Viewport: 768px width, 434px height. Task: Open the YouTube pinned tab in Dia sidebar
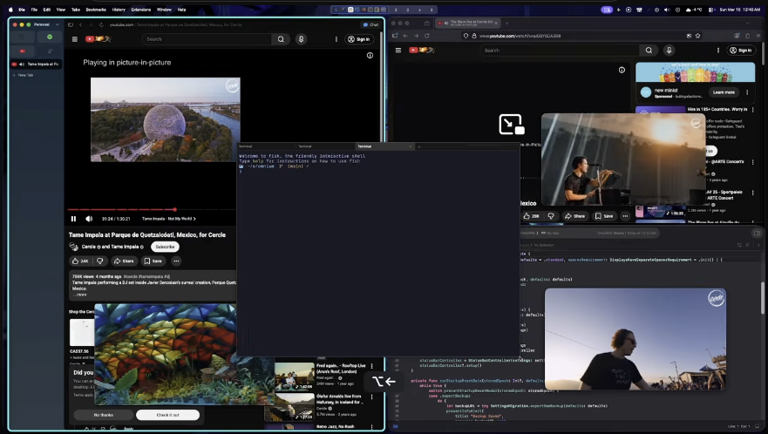pyautogui.click(x=23, y=51)
